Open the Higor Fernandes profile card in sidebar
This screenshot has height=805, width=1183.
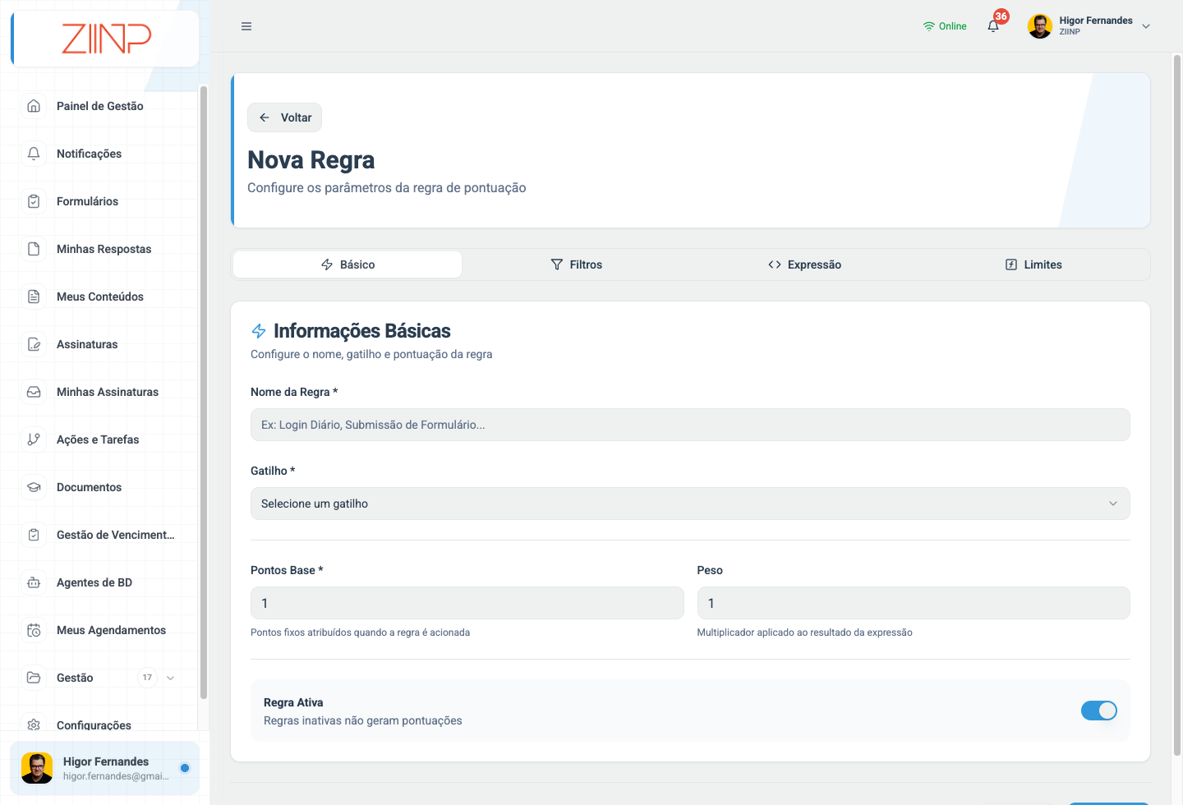(x=104, y=768)
